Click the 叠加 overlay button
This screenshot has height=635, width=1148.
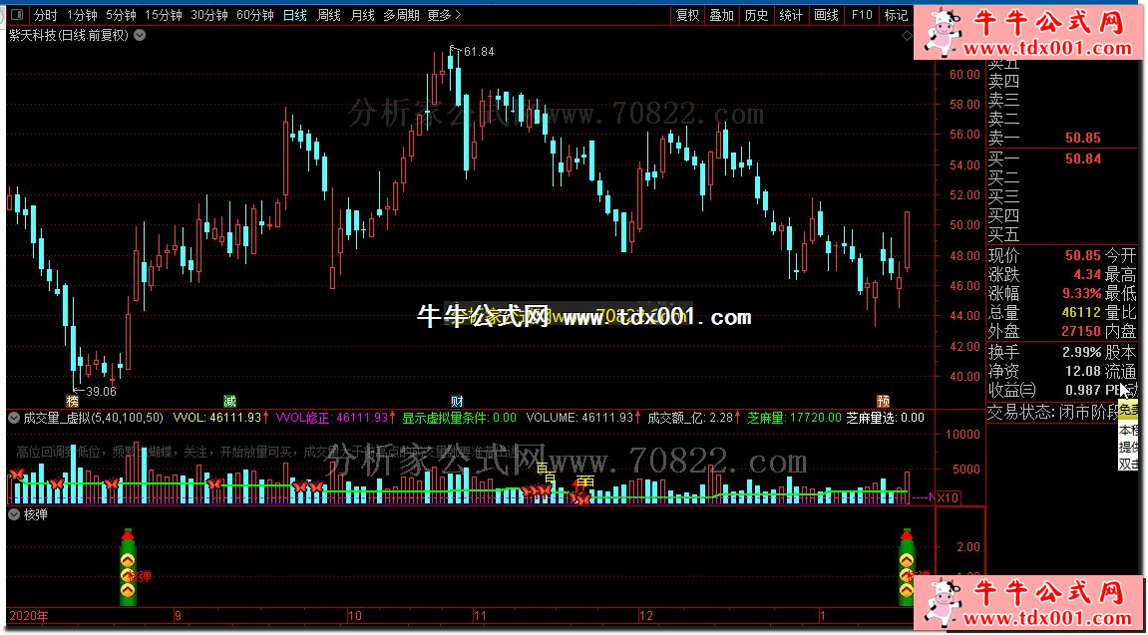click(722, 15)
